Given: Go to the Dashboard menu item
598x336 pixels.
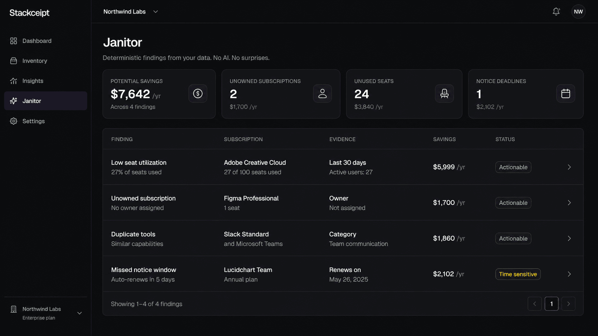Looking at the screenshot, I should 45,41.
